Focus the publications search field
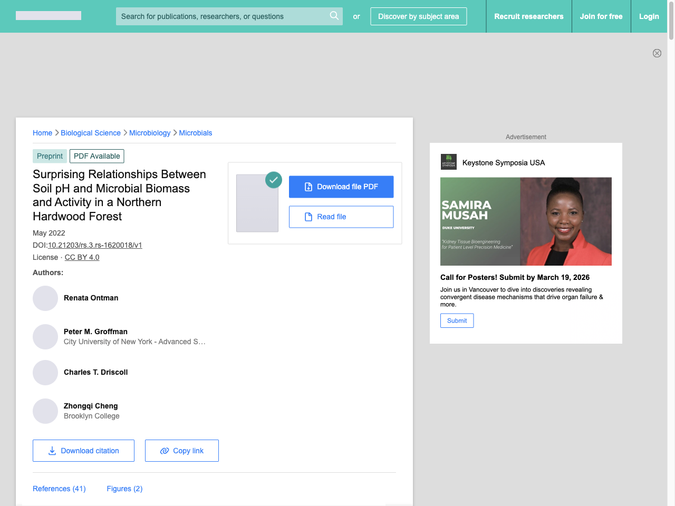The image size is (675, 506). point(221,16)
